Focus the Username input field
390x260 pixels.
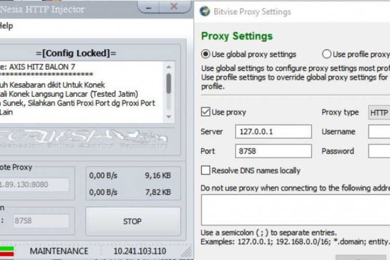coord(379,132)
